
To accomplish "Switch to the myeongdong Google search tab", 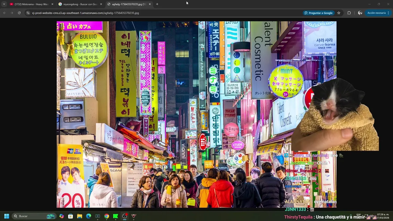I will [80, 4].
